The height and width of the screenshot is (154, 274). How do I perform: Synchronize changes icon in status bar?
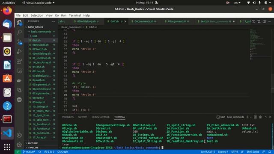(x=40, y=152)
